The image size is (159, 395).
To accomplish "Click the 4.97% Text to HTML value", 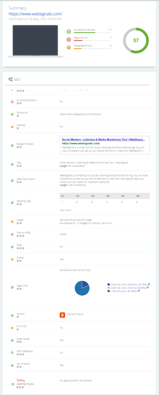I will pyautogui.click(x=63, y=234).
